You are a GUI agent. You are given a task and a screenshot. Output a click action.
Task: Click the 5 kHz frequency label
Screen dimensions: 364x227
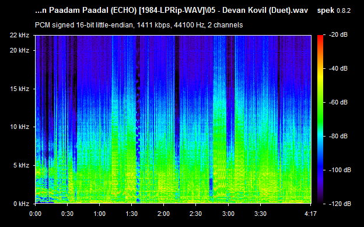[21, 165]
